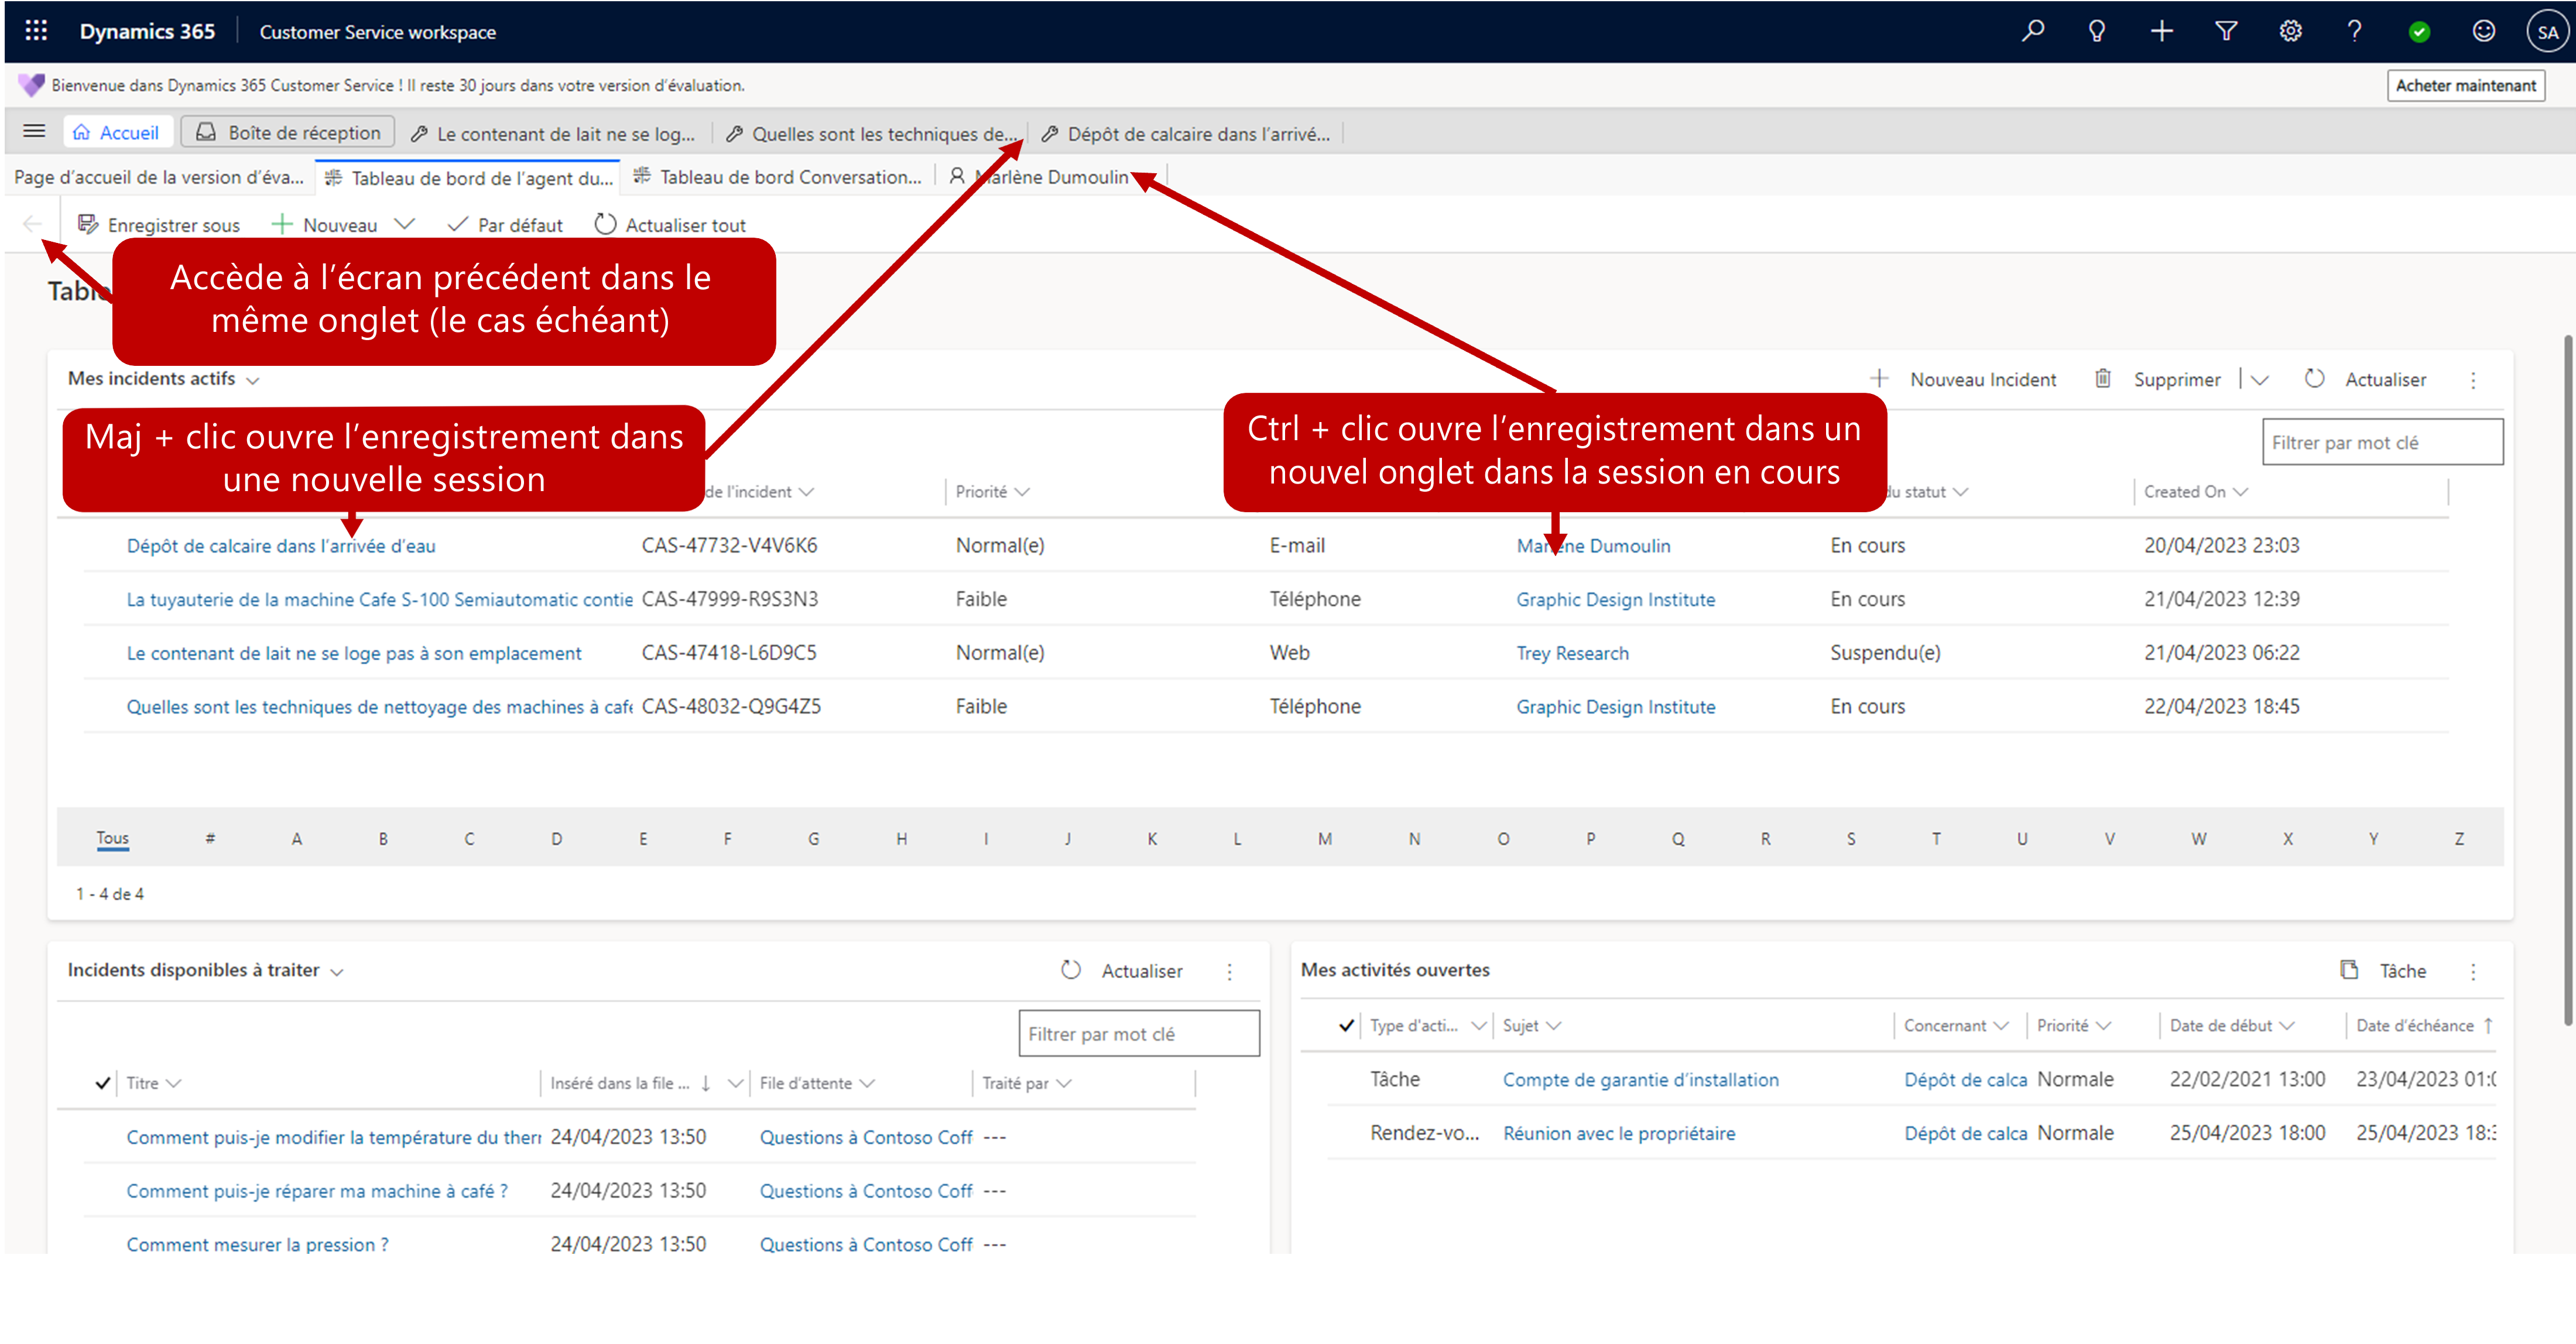Open customer link Trey Research
The width and height of the screenshot is (2576, 1344).
[x=1572, y=653]
